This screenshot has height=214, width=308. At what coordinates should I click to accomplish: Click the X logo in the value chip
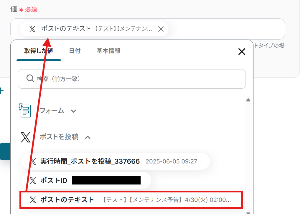point(32,29)
